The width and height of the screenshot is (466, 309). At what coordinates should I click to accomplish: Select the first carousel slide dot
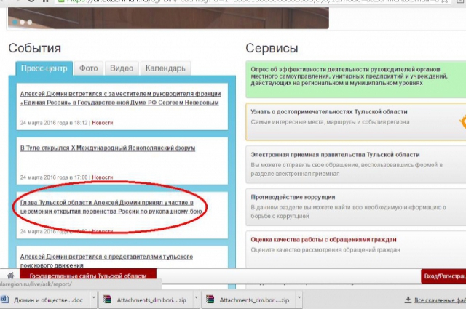pos(14,23)
